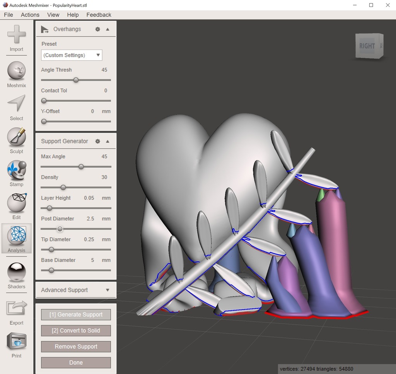
Task: Open Overhangs settings gear
Action: 98,29
